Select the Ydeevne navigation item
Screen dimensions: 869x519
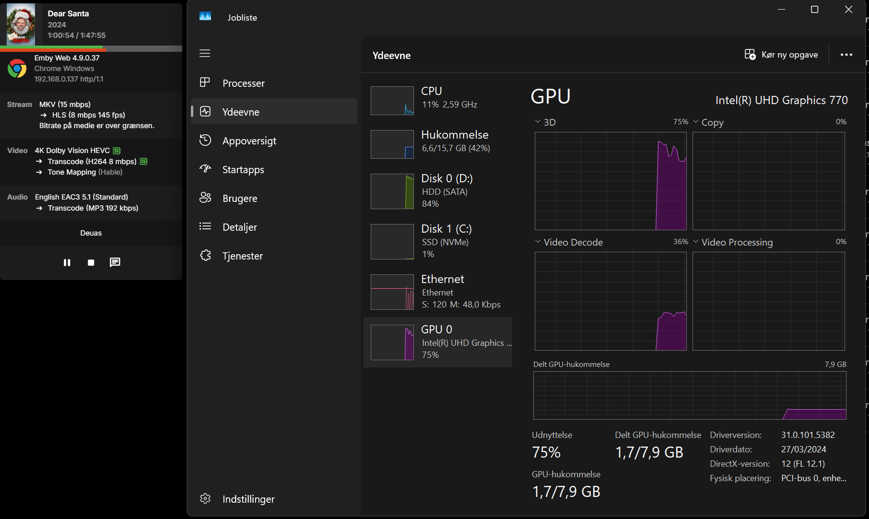click(x=274, y=112)
